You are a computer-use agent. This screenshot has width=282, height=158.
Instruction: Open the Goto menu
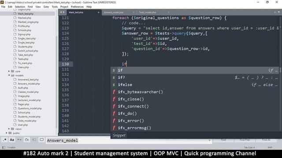[x=46, y=7]
